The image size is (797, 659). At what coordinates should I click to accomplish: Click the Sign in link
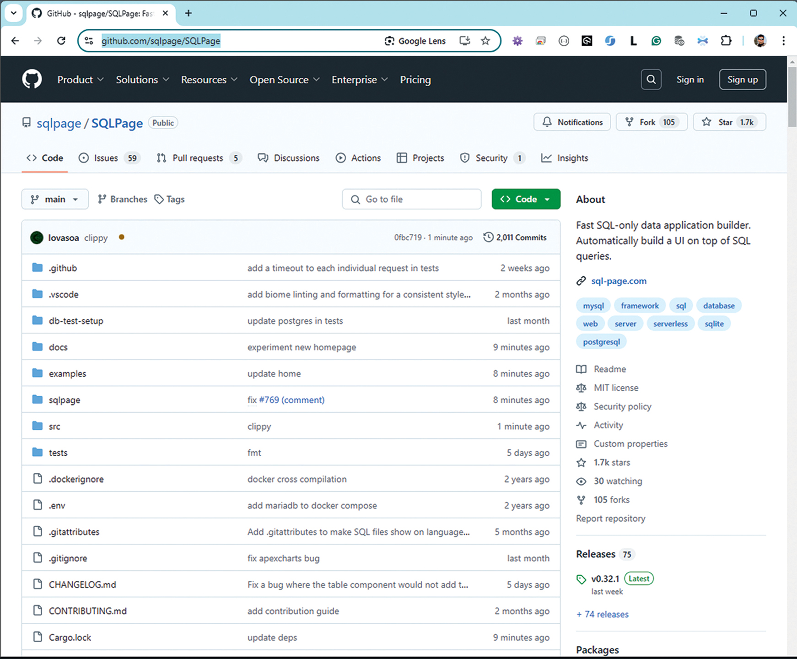690,80
